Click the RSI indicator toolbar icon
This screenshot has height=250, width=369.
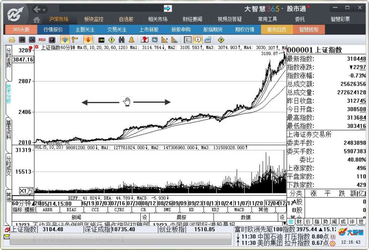(42, 40)
